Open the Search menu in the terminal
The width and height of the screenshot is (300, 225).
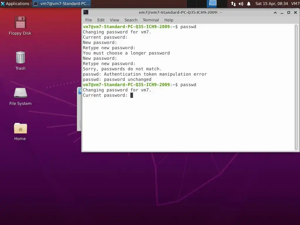pos(131,20)
